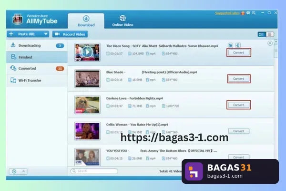Switch to compact list view

pyautogui.click(x=270, y=34)
